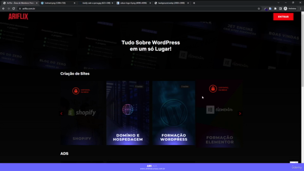Close the background.webp tab
The image size is (304, 171).
pos(188,3)
